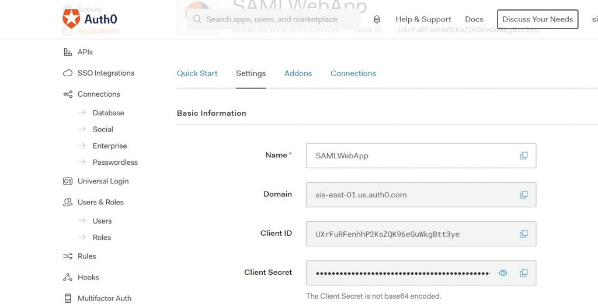Open SSO Integrations in sidebar
Viewport: 598px width, 304px height.
106,73
